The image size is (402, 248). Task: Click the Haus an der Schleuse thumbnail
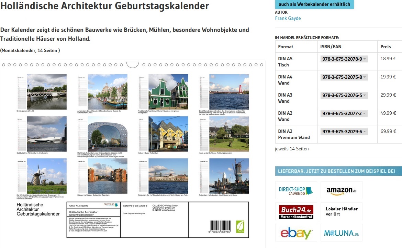click(x=229, y=134)
